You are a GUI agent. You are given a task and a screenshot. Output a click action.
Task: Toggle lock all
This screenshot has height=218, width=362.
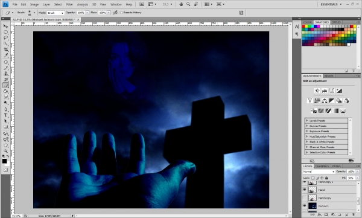tap(326, 178)
